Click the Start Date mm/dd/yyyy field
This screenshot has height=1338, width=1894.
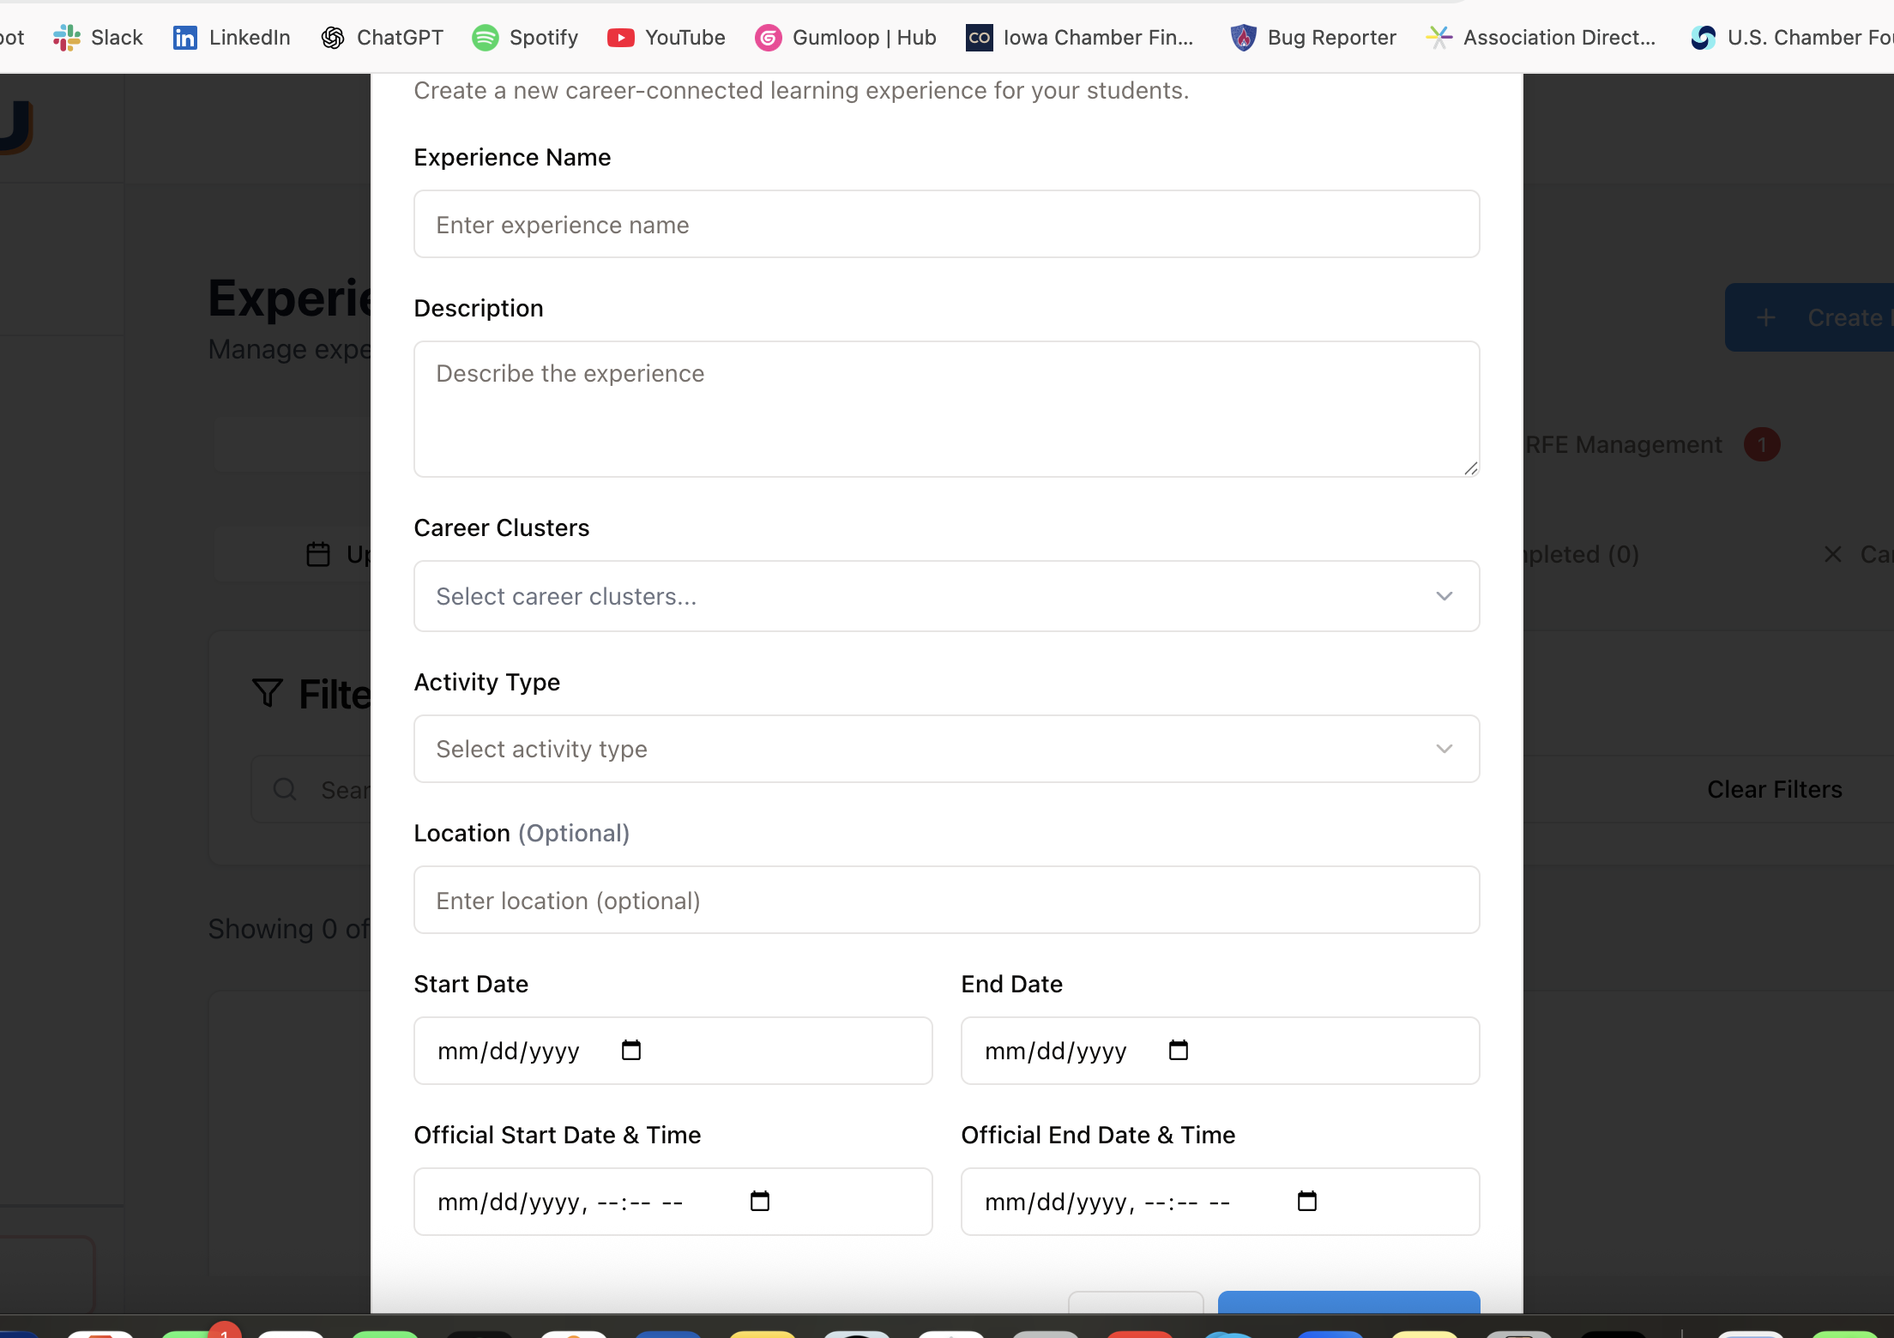(x=510, y=1052)
